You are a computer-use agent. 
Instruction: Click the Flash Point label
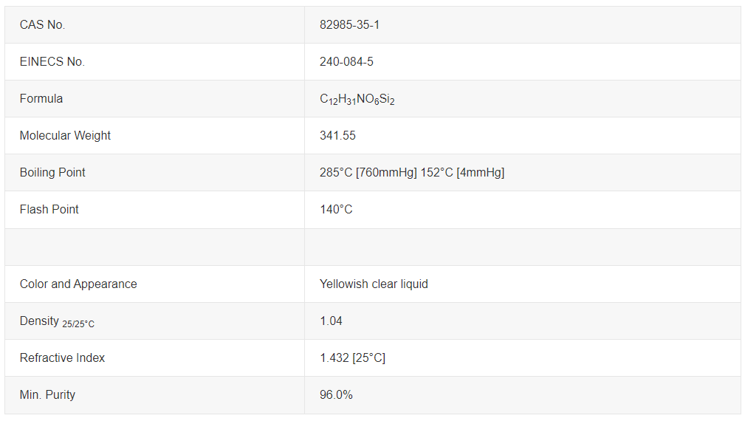[49, 210]
